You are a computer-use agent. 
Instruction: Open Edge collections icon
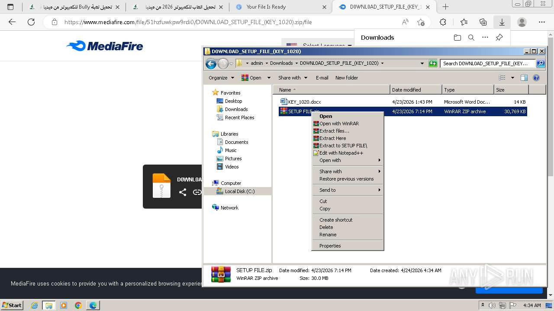[483, 22]
